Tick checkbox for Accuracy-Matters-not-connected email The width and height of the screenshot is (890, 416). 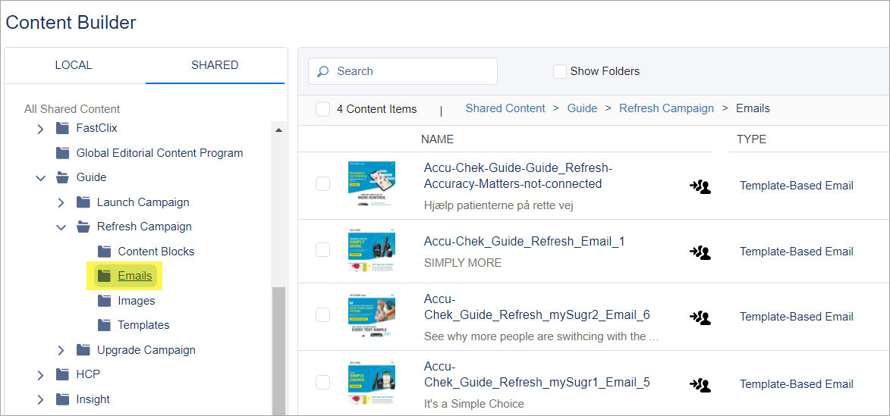322,183
